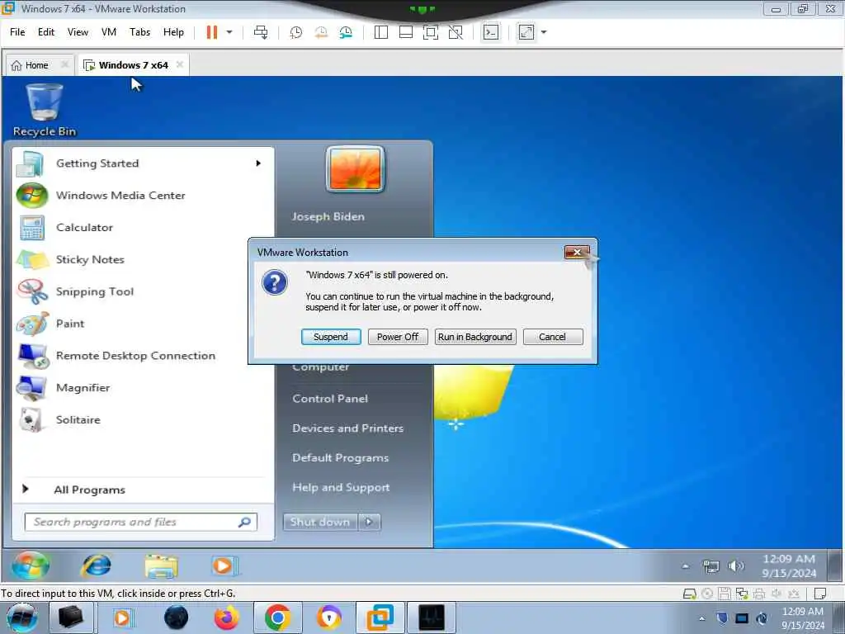Image resolution: width=845 pixels, height=634 pixels.
Task: Open Default Programs
Action: click(x=340, y=458)
